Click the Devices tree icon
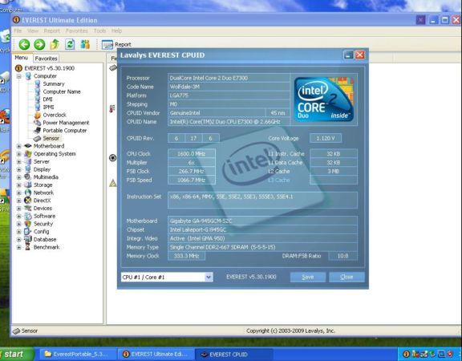 (28, 209)
